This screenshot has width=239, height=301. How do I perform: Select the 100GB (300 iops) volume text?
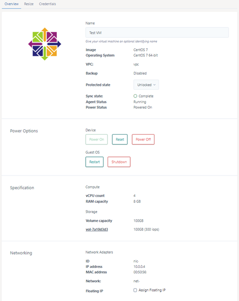click(x=146, y=229)
